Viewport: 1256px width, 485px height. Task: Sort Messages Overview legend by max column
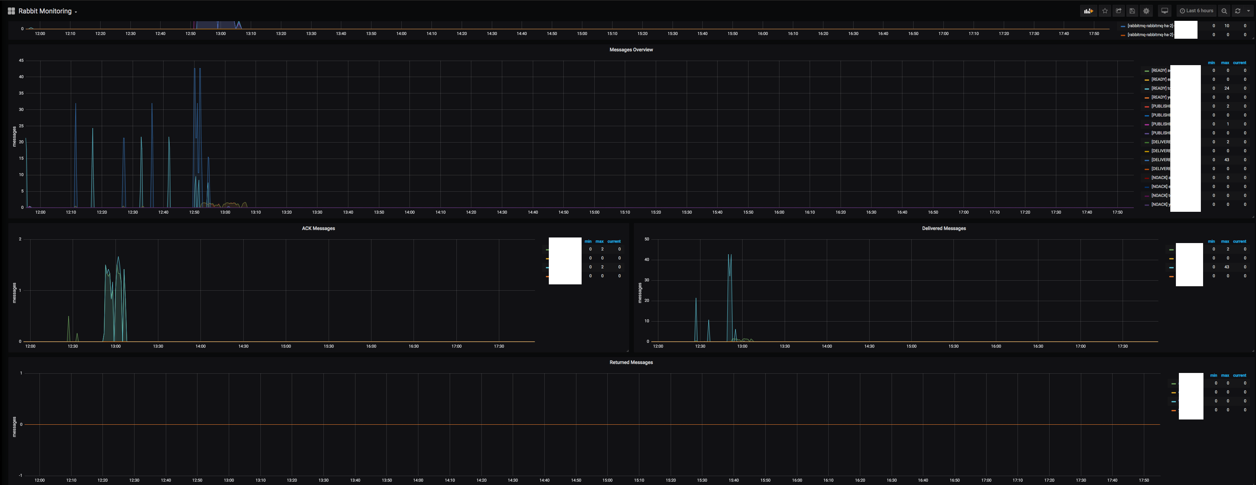tap(1225, 63)
